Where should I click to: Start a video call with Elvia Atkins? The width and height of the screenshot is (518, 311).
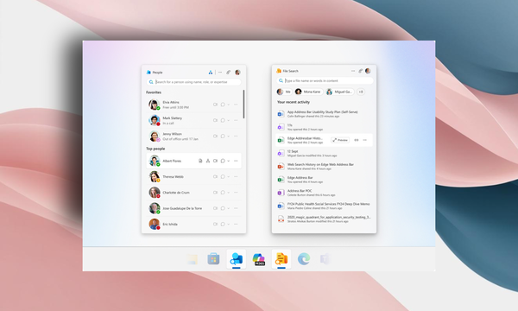[215, 105]
